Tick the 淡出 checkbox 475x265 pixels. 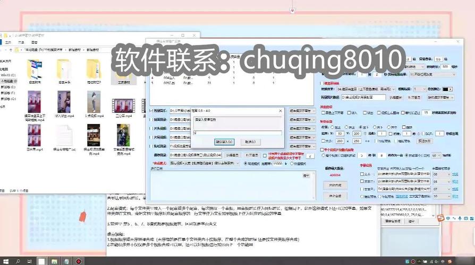coord(364,113)
